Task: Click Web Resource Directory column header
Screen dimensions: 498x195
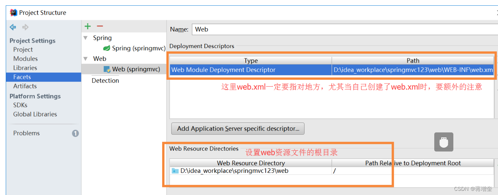Action: (x=251, y=163)
